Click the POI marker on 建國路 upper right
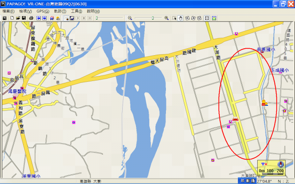 pos(236,34)
